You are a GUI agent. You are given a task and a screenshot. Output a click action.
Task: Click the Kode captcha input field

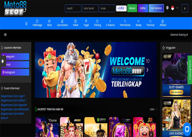107,8
